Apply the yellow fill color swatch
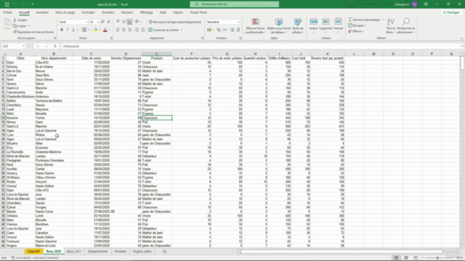Image resolution: width=465 pixels, height=261 pixels. tap(95, 30)
